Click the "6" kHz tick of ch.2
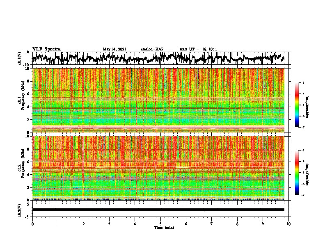Image resolution: width=325 pixels, height=251 pixels. [28, 162]
